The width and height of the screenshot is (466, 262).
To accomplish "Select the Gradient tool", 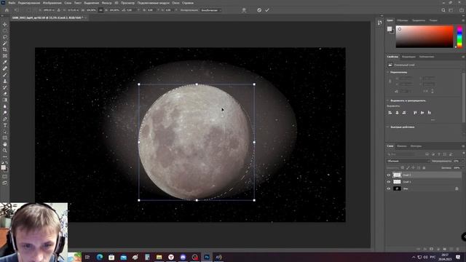I will coord(5,100).
